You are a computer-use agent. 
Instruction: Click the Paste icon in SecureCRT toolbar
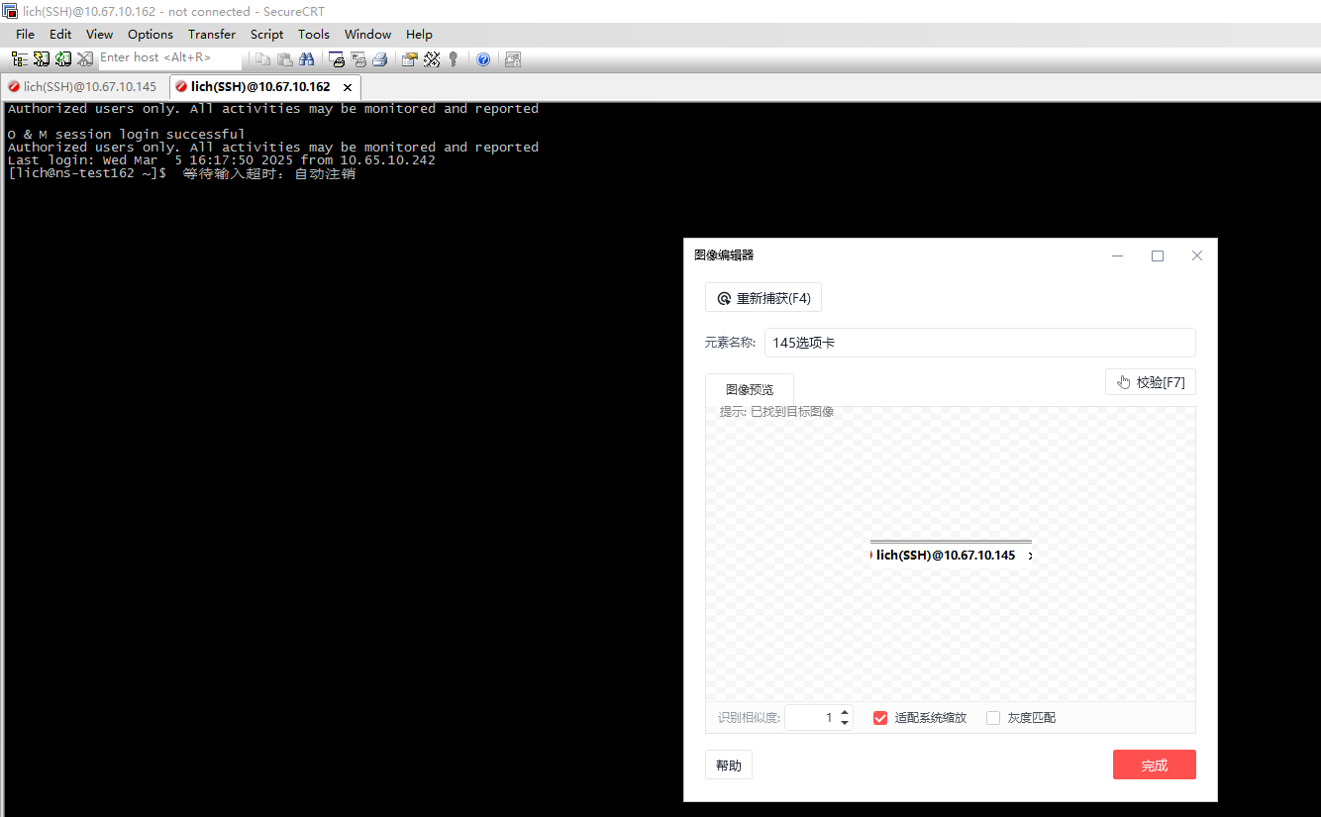click(285, 59)
